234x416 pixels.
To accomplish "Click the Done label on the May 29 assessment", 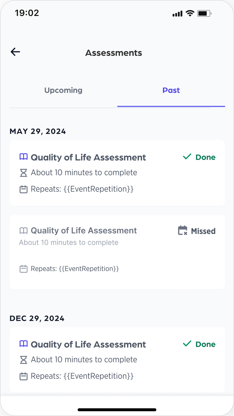I will click(x=205, y=157).
